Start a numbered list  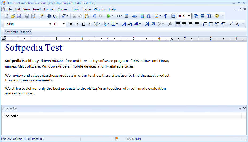coord(205,24)
